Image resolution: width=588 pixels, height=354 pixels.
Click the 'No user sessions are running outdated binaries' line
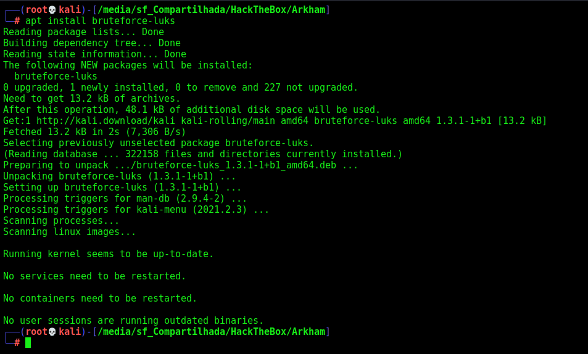pos(133,321)
